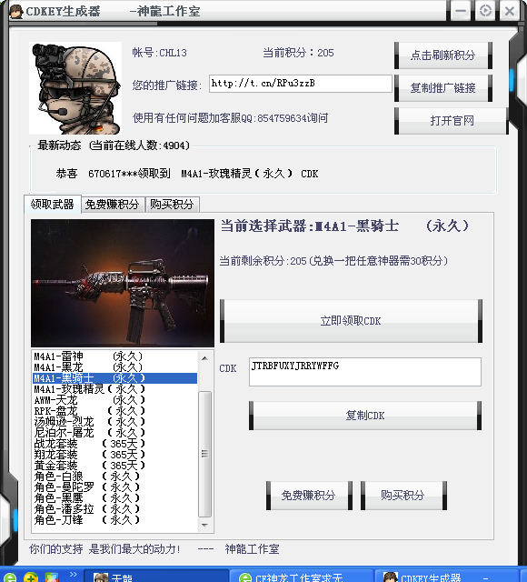This screenshot has height=582, width=527.
Task: Switch to the 天龙 taskbar window
Action: (156, 577)
